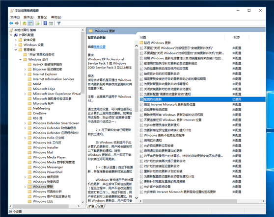Click the settings list horizontal scrollbar
This screenshot has width=274, height=217.
point(190,201)
